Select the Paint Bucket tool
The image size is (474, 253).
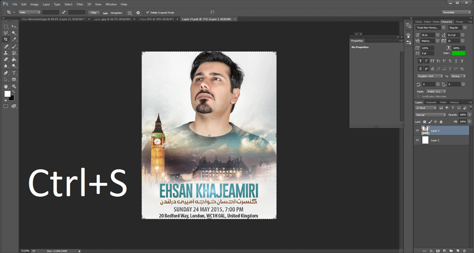point(14,60)
